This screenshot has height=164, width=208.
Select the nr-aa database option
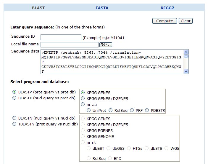(83, 104)
